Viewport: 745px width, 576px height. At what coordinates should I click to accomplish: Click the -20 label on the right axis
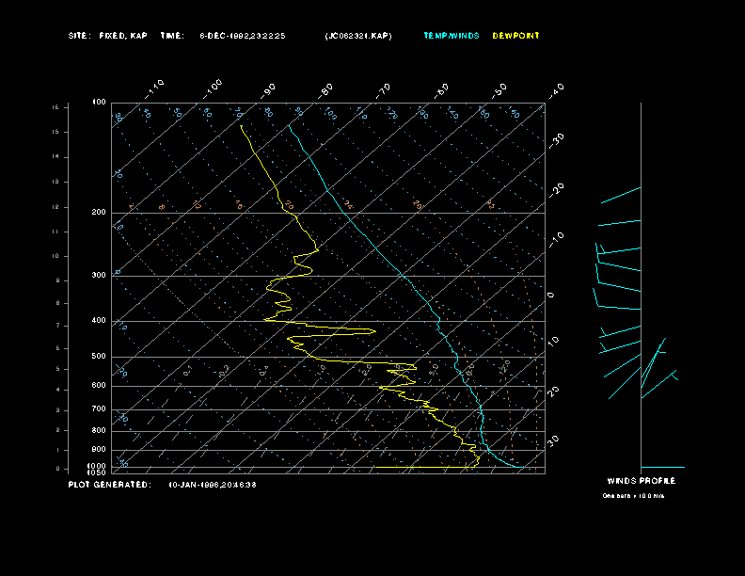[556, 190]
